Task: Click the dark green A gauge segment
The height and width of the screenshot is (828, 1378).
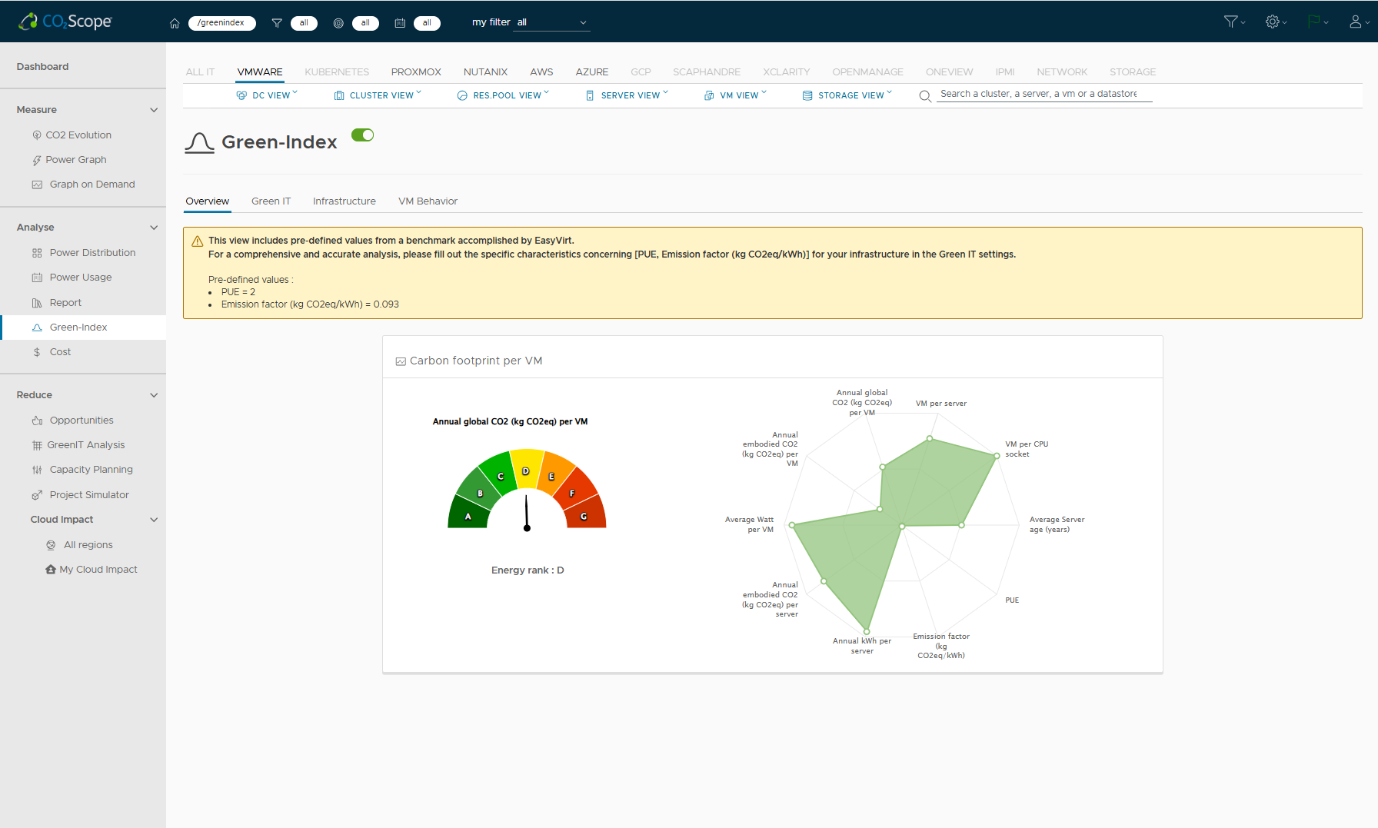Action: pos(468,514)
